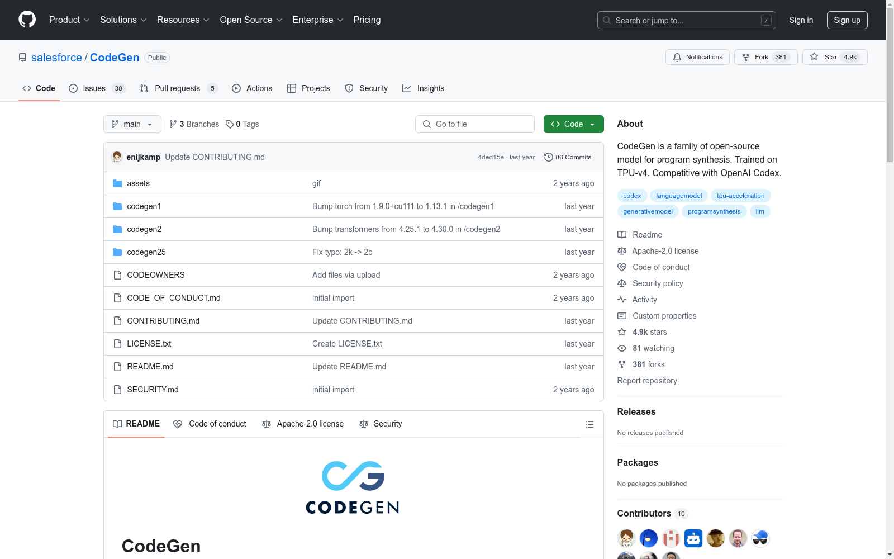View 0 Tags
This screenshot has width=894, height=559.
tap(242, 124)
